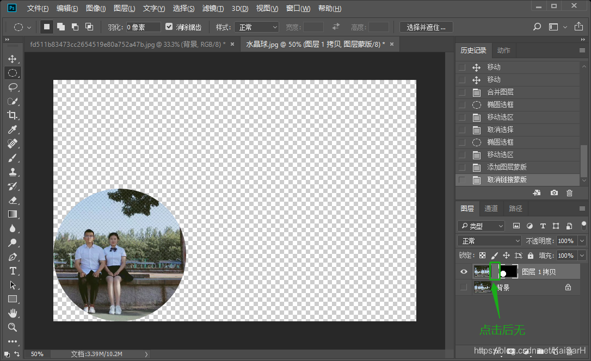591x361 pixels.
Task: Open the 滤镜 menu
Action: pos(213,8)
